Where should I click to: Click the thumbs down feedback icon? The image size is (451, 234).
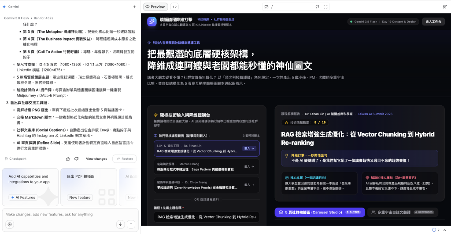pyautogui.click(x=76, y=158)
